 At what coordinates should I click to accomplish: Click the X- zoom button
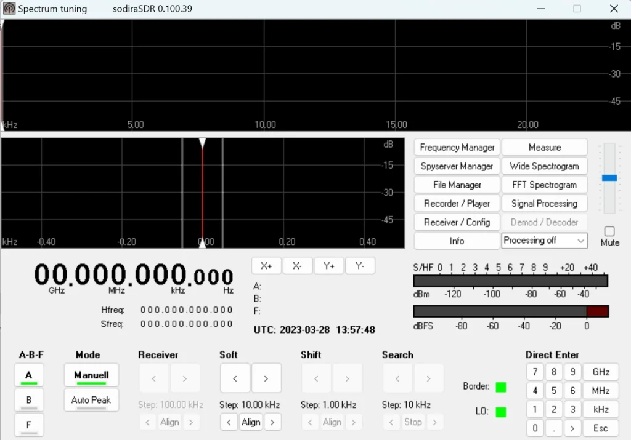(x=298, y=266)
